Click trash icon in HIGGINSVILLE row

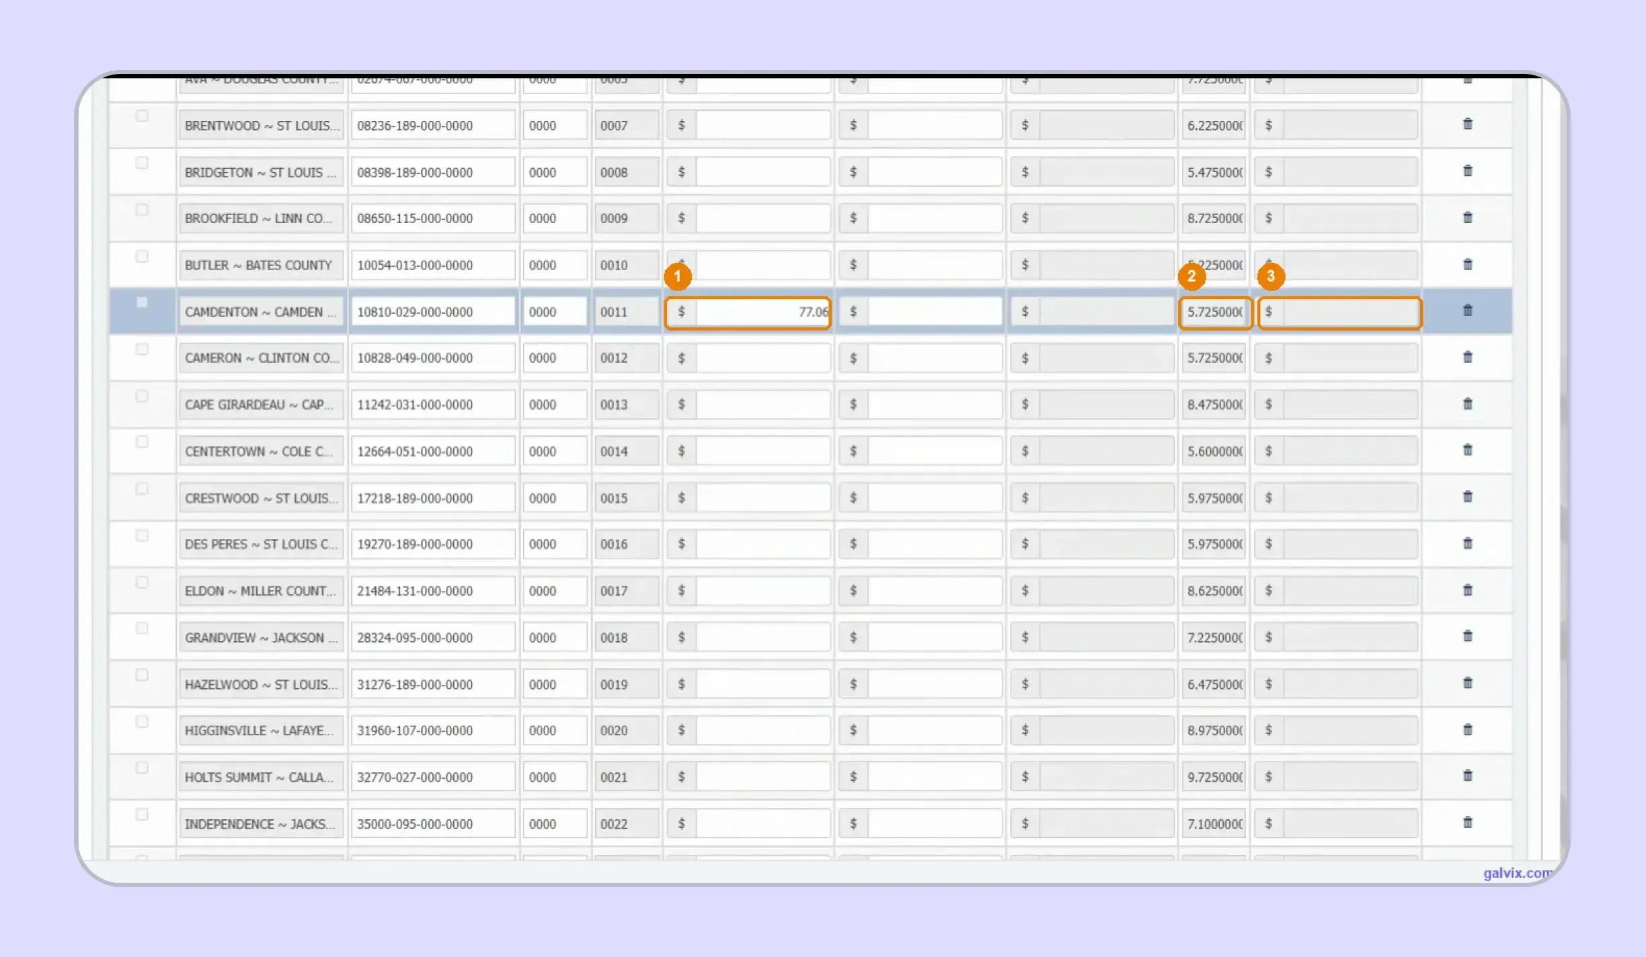coord(1467,729)
